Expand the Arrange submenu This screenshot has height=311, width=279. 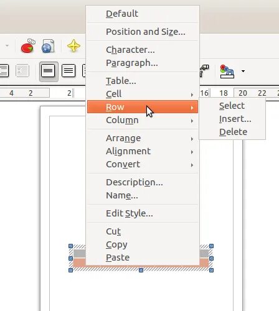(x=143, y=138)
